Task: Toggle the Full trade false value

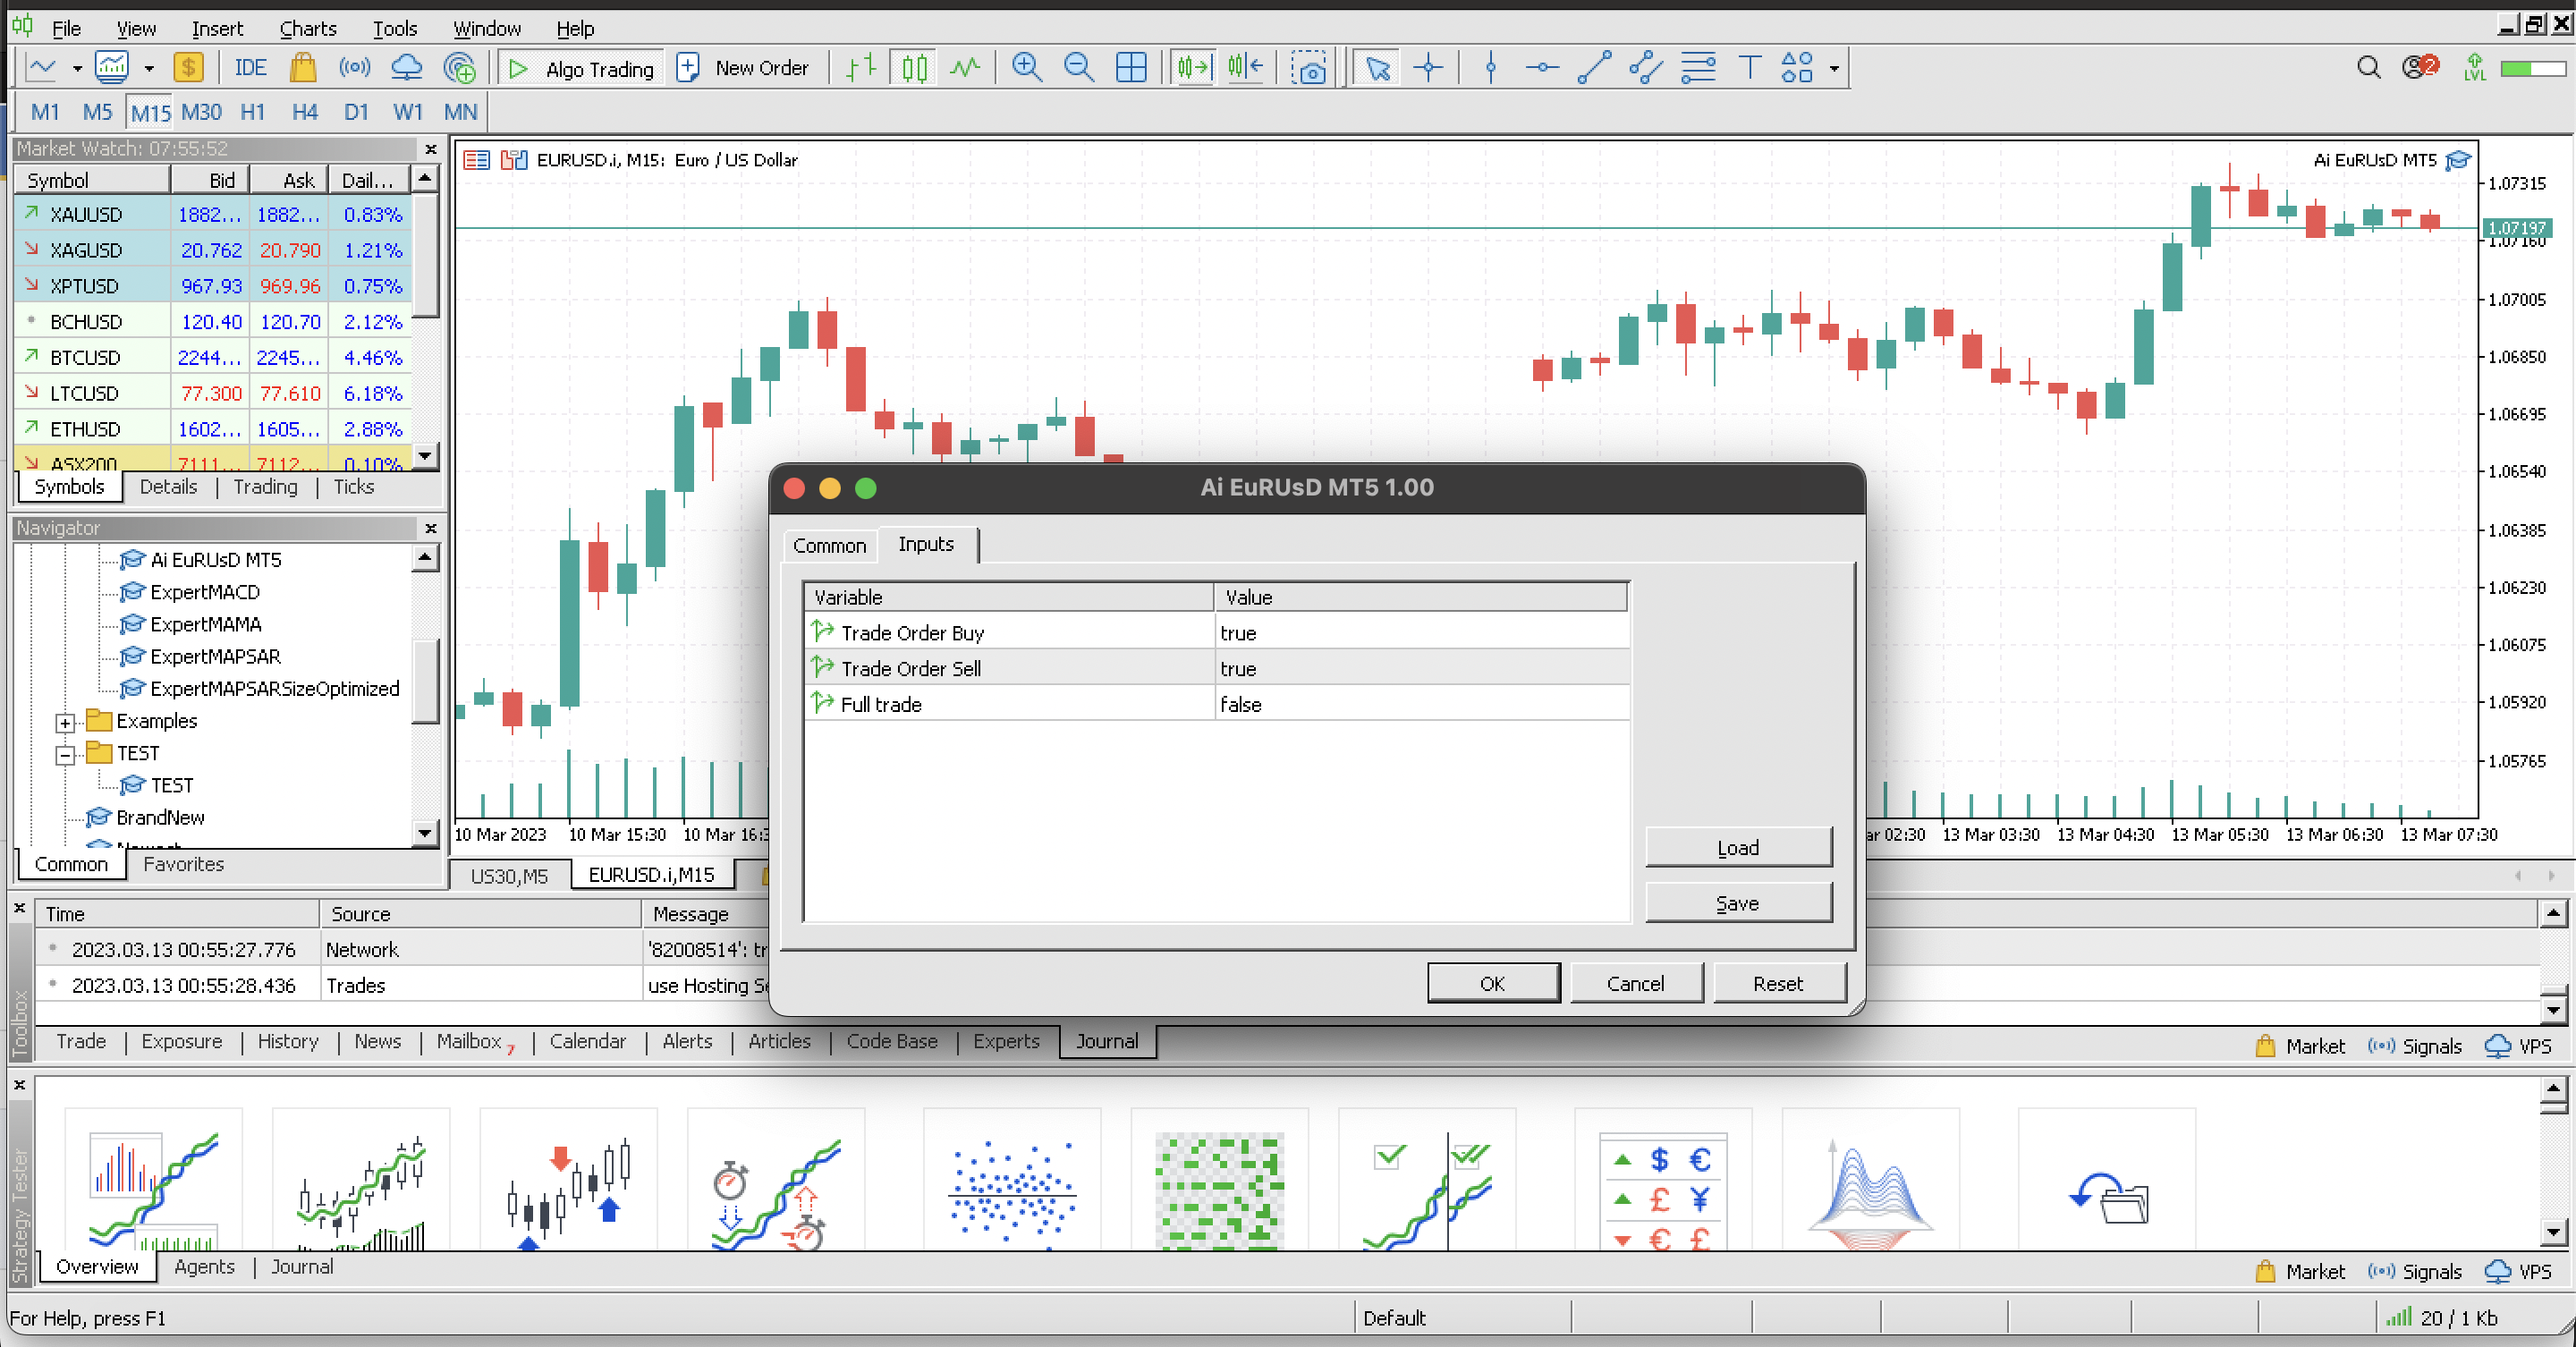Action: click(1240, 704)
